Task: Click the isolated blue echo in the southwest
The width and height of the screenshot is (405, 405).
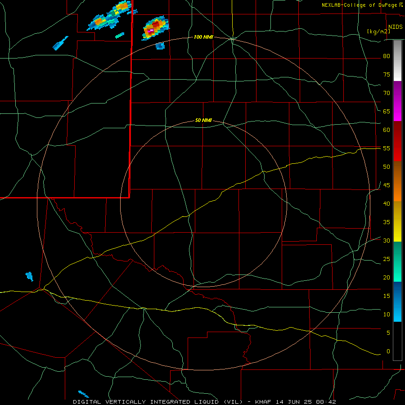Action: [x=29, y=277]
